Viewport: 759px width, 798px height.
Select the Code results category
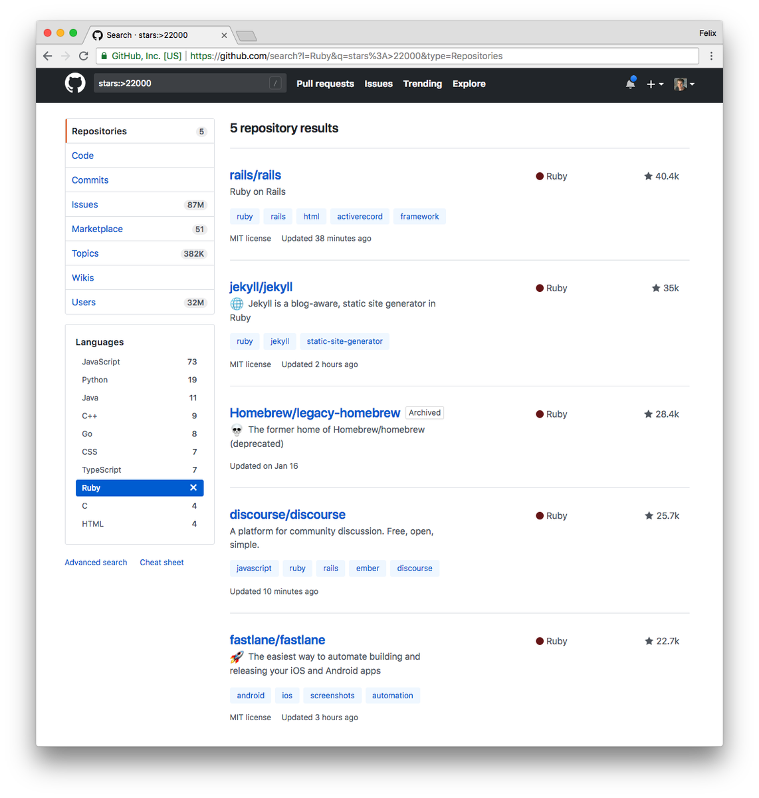[x=140, y=156]
